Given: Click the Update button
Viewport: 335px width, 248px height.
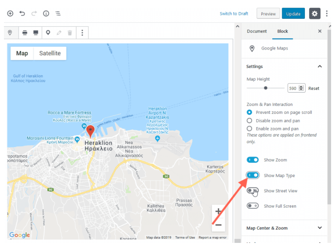Looking at the screenshot, I should (x=293, y=13).
